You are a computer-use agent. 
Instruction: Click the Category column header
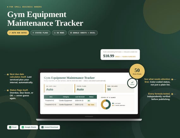(66, 97)
